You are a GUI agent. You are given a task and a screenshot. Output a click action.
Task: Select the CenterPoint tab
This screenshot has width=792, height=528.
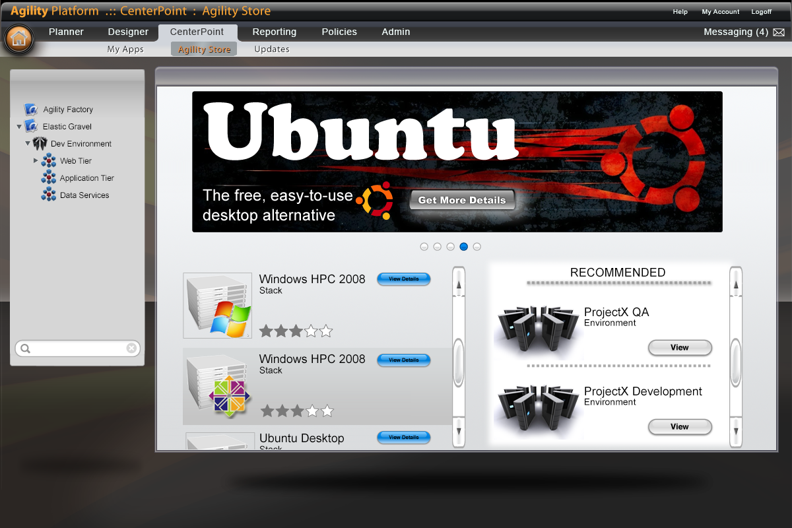click(197, 32)
